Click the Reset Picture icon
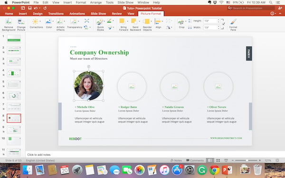The width and height of the screenshot is (285, 178). click(86, 28)
